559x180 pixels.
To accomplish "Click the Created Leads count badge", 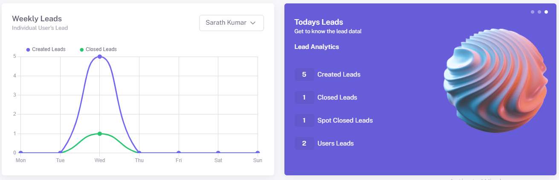I will click(304, 74).
